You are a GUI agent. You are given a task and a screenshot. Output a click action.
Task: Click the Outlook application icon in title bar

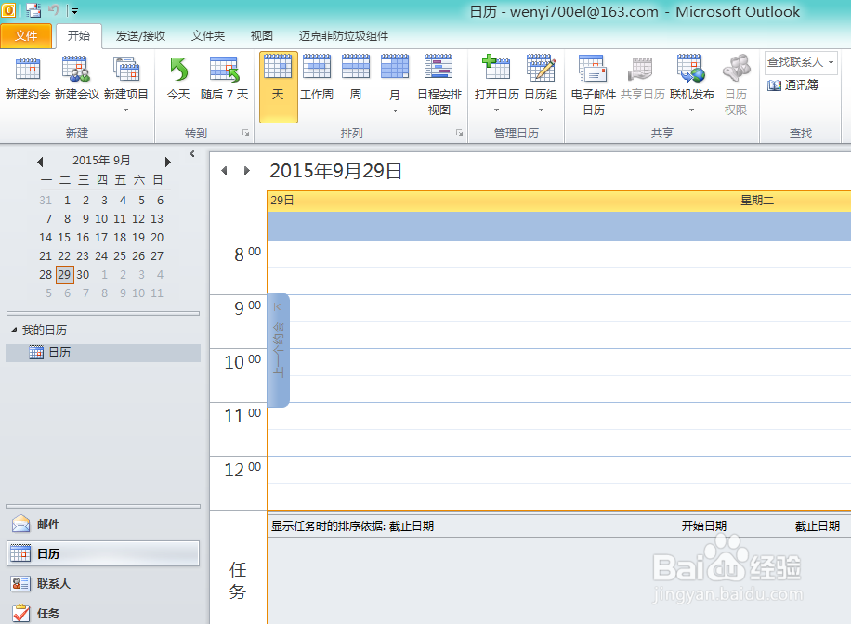point(8,10)
